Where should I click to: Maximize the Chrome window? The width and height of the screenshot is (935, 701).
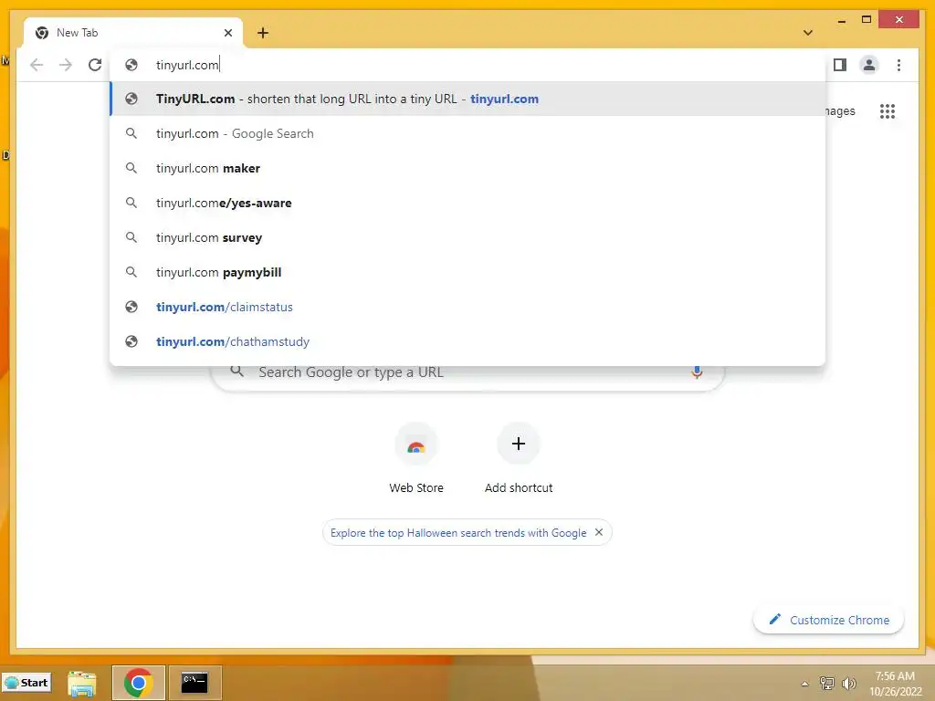coord(867,20)
